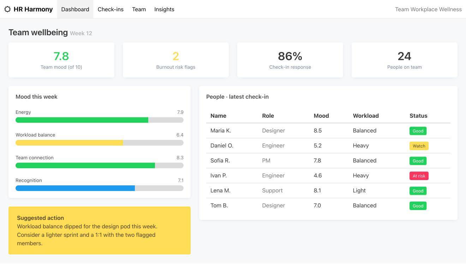Image resolution: width=466 pixels, height=265 pixels.
Task: Click the Good status badge for Sofia R.
Action: click(418, 161)
